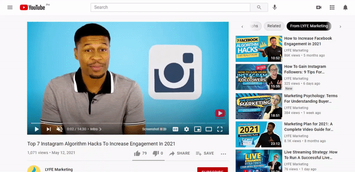The width and height of the screenshot is (355, 172).
Task: Toggle closed captions (CC)
Action: tap(175, 129)
